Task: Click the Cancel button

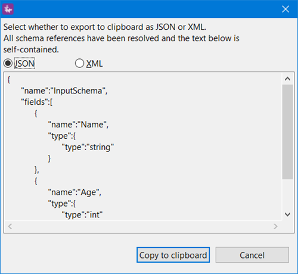Action: coord(252,255)
